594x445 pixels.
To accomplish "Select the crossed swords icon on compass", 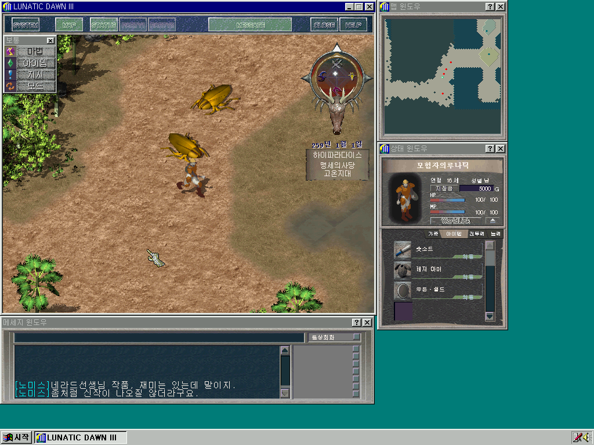I will tap(337, 63).
